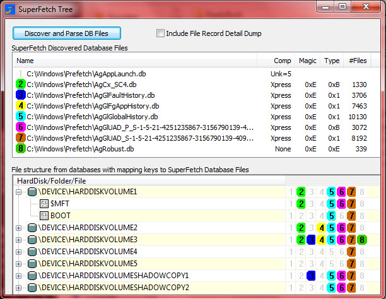This screenshot has width=386, height=299.
Task: Click the orange 7 key in HARDDISKVOLUME5 row
Action: [351, 264]
